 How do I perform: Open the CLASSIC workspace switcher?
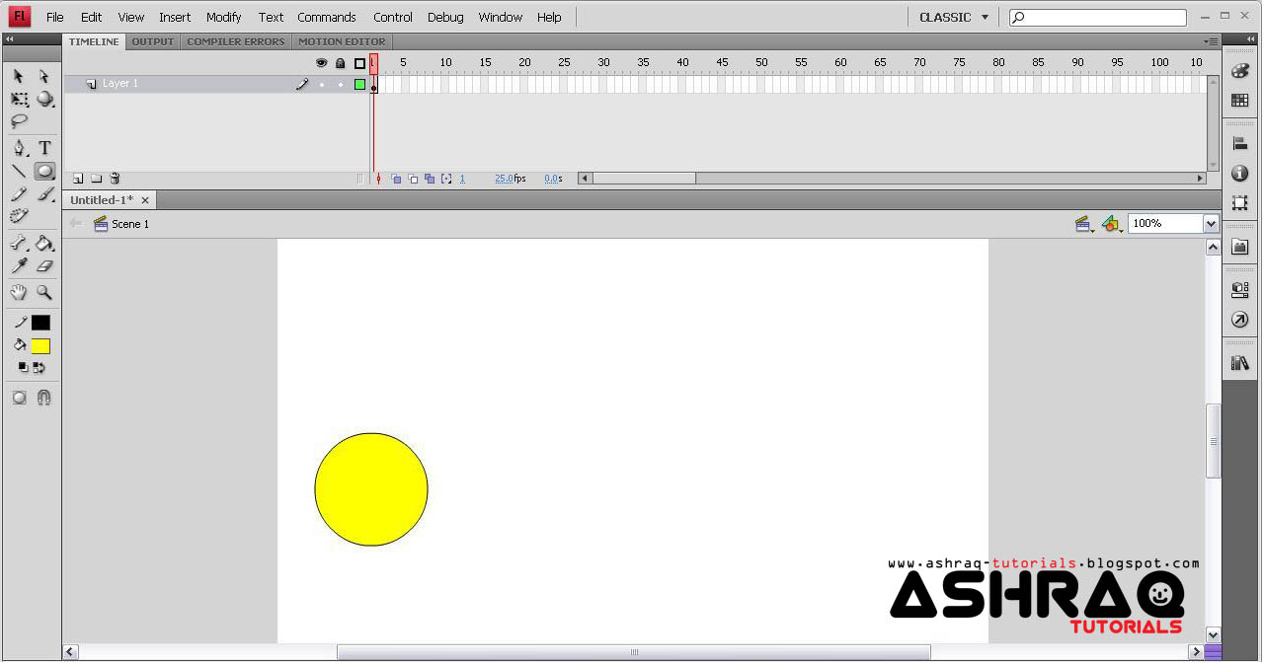pos(953,17)
